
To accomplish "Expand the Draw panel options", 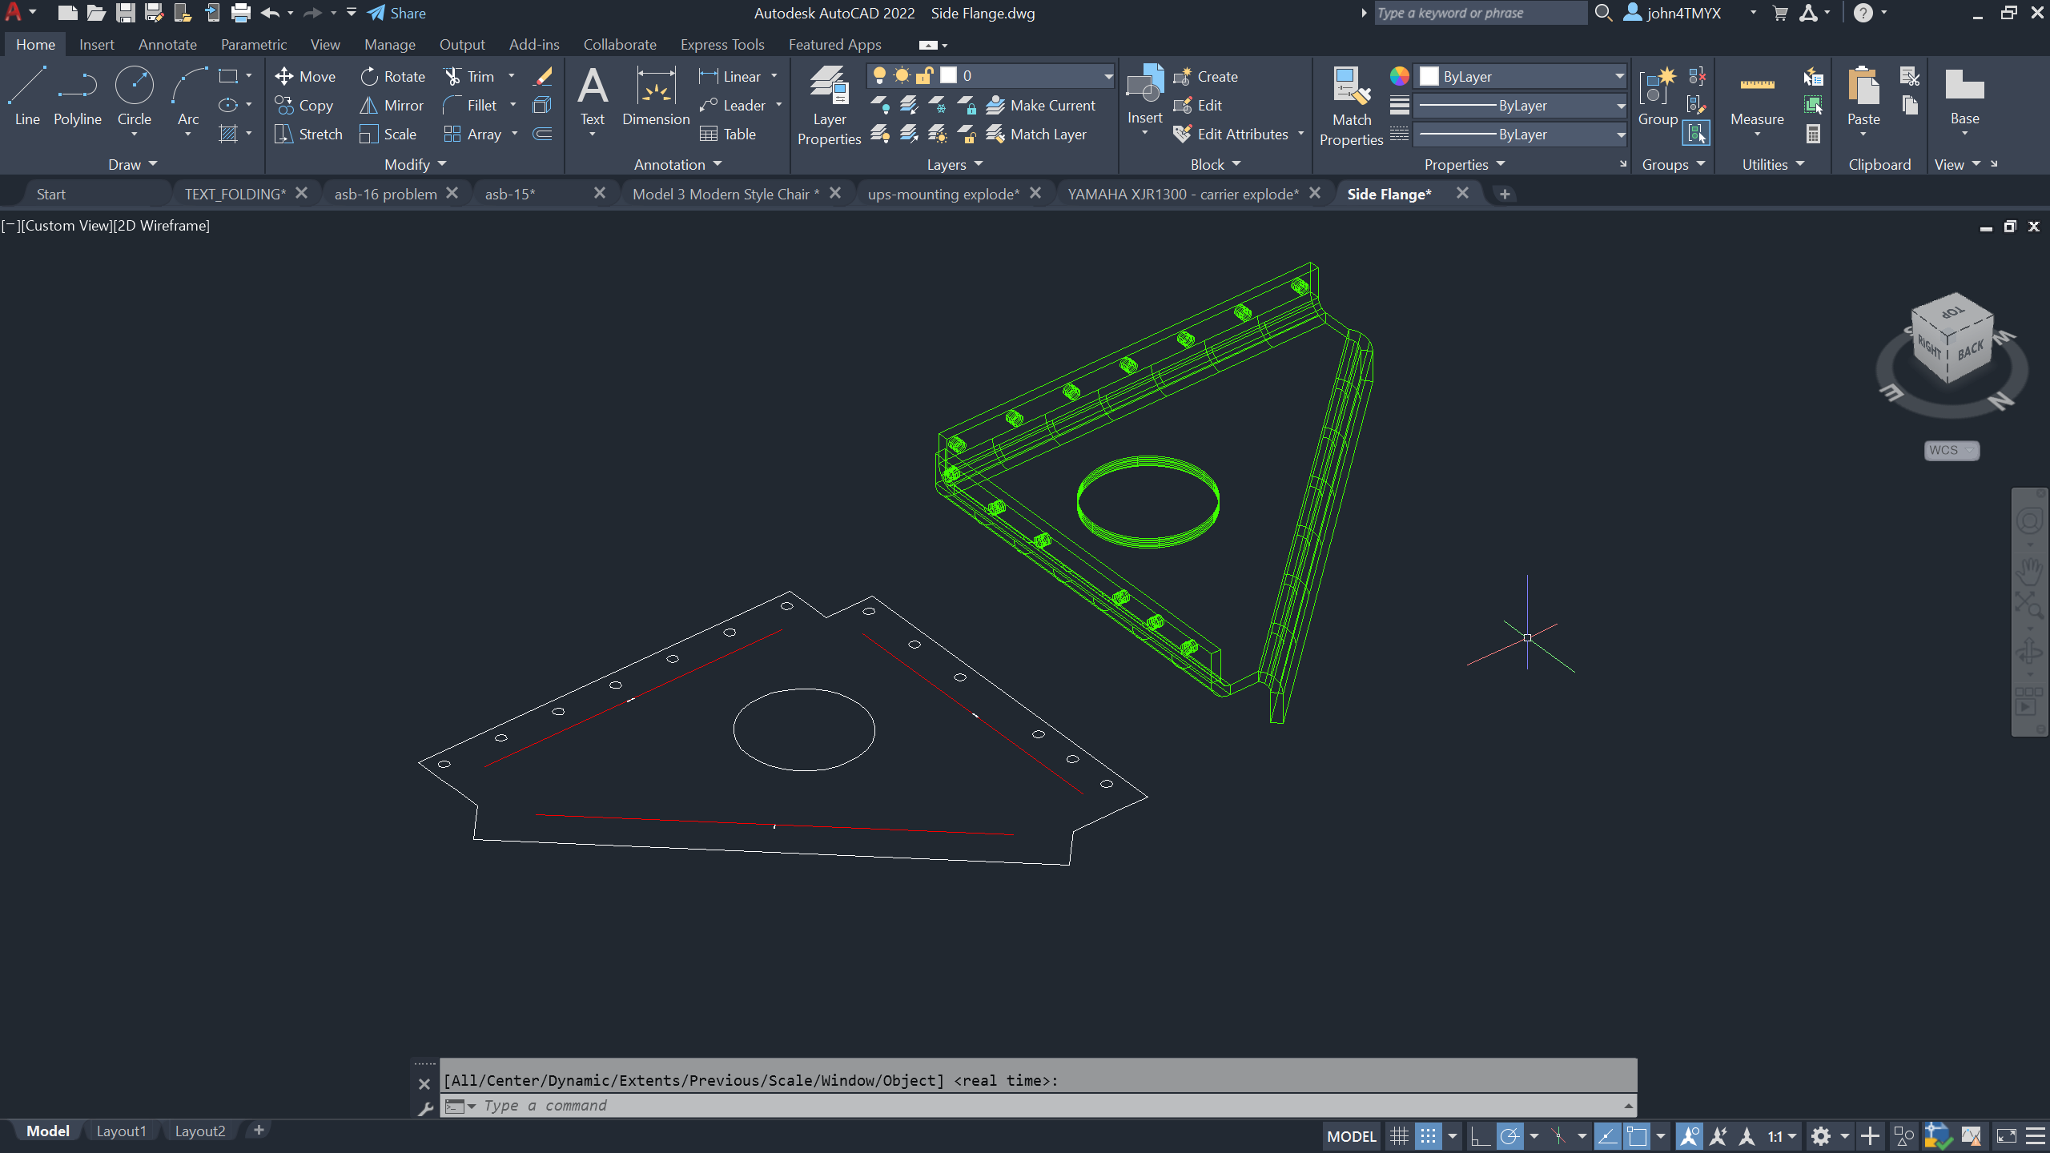I will (132, 164).
